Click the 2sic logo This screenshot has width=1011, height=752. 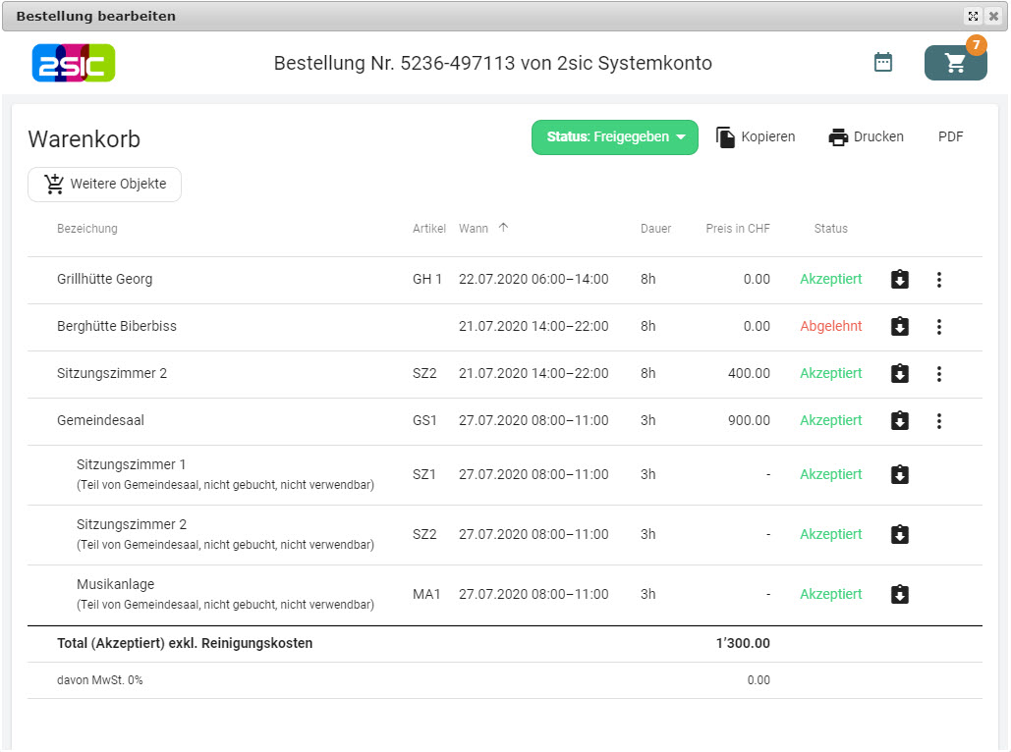tap(74, 63)
